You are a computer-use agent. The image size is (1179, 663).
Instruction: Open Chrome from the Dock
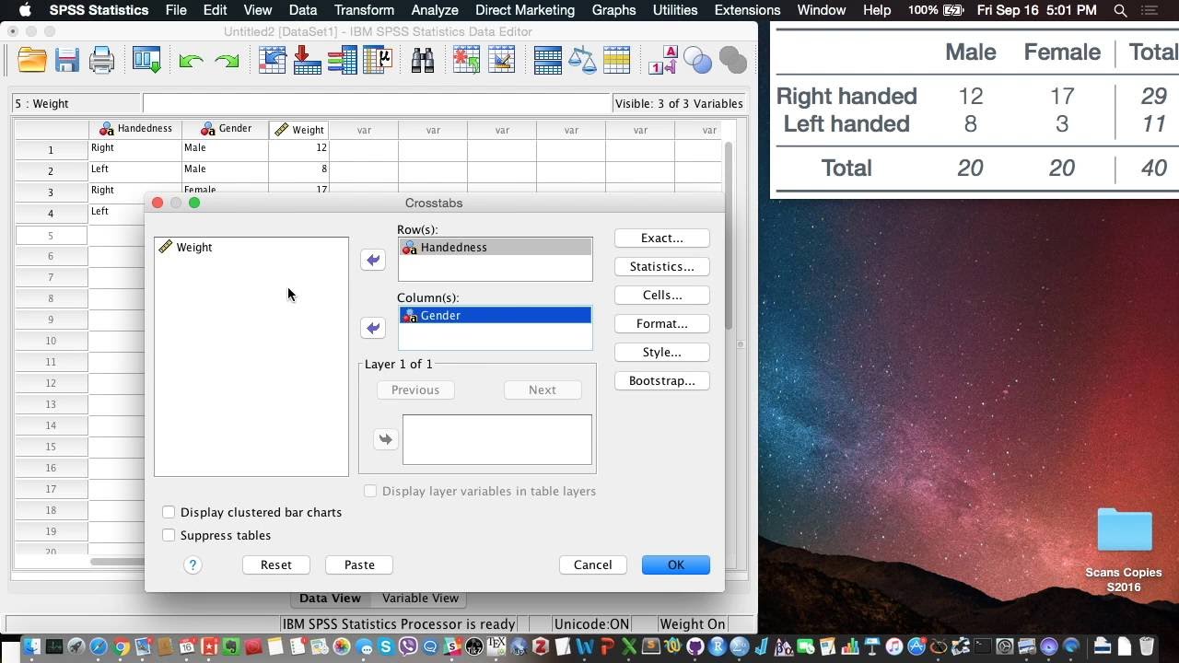(121, 646)
